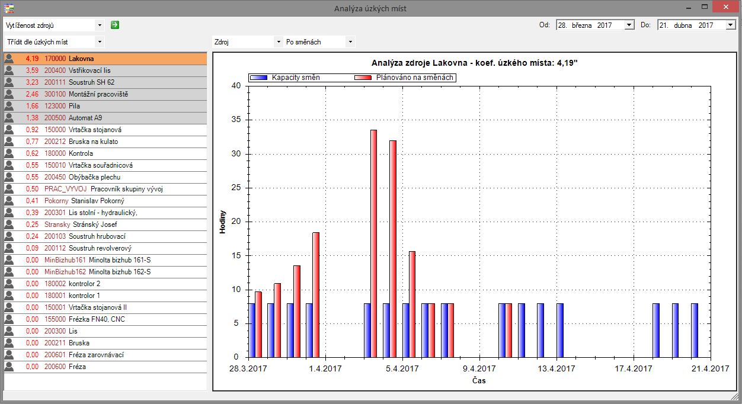
Task: Select the 200500 Automat A9 row
Action: [105, 118]
